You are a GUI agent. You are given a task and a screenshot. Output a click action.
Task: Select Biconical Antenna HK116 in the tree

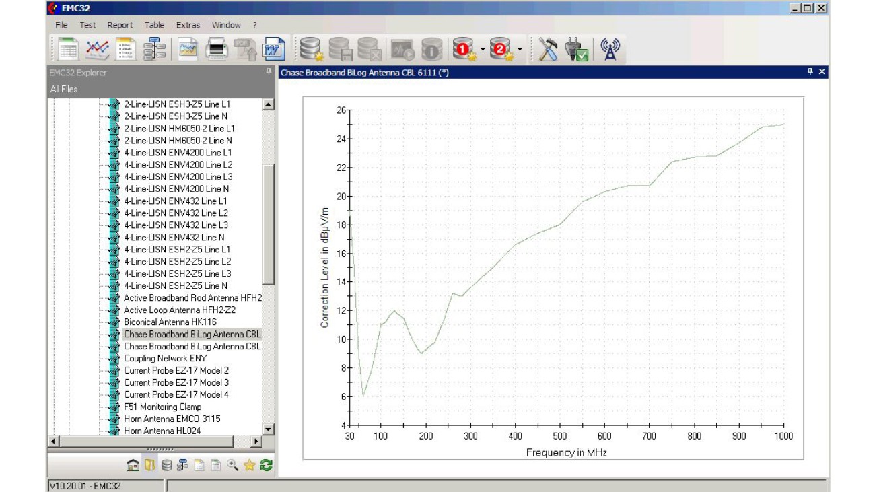[x=170, y=322]
